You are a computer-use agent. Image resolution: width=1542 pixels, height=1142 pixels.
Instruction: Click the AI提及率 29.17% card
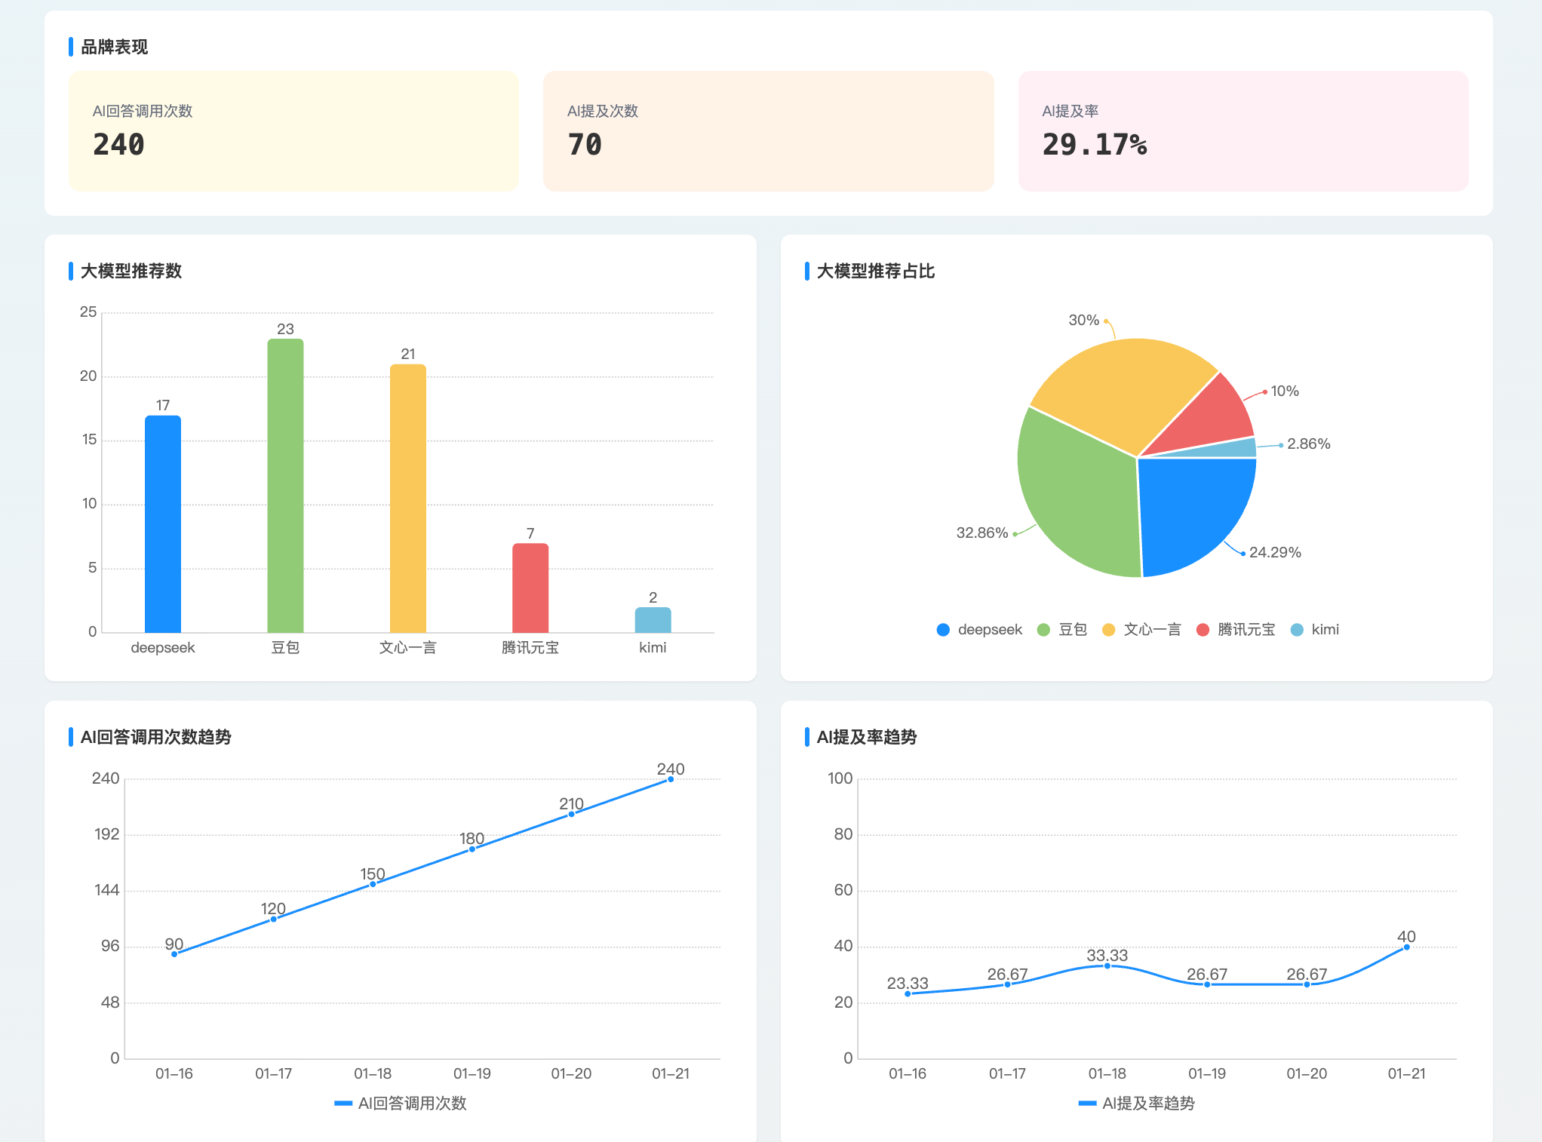(1243, 130)
